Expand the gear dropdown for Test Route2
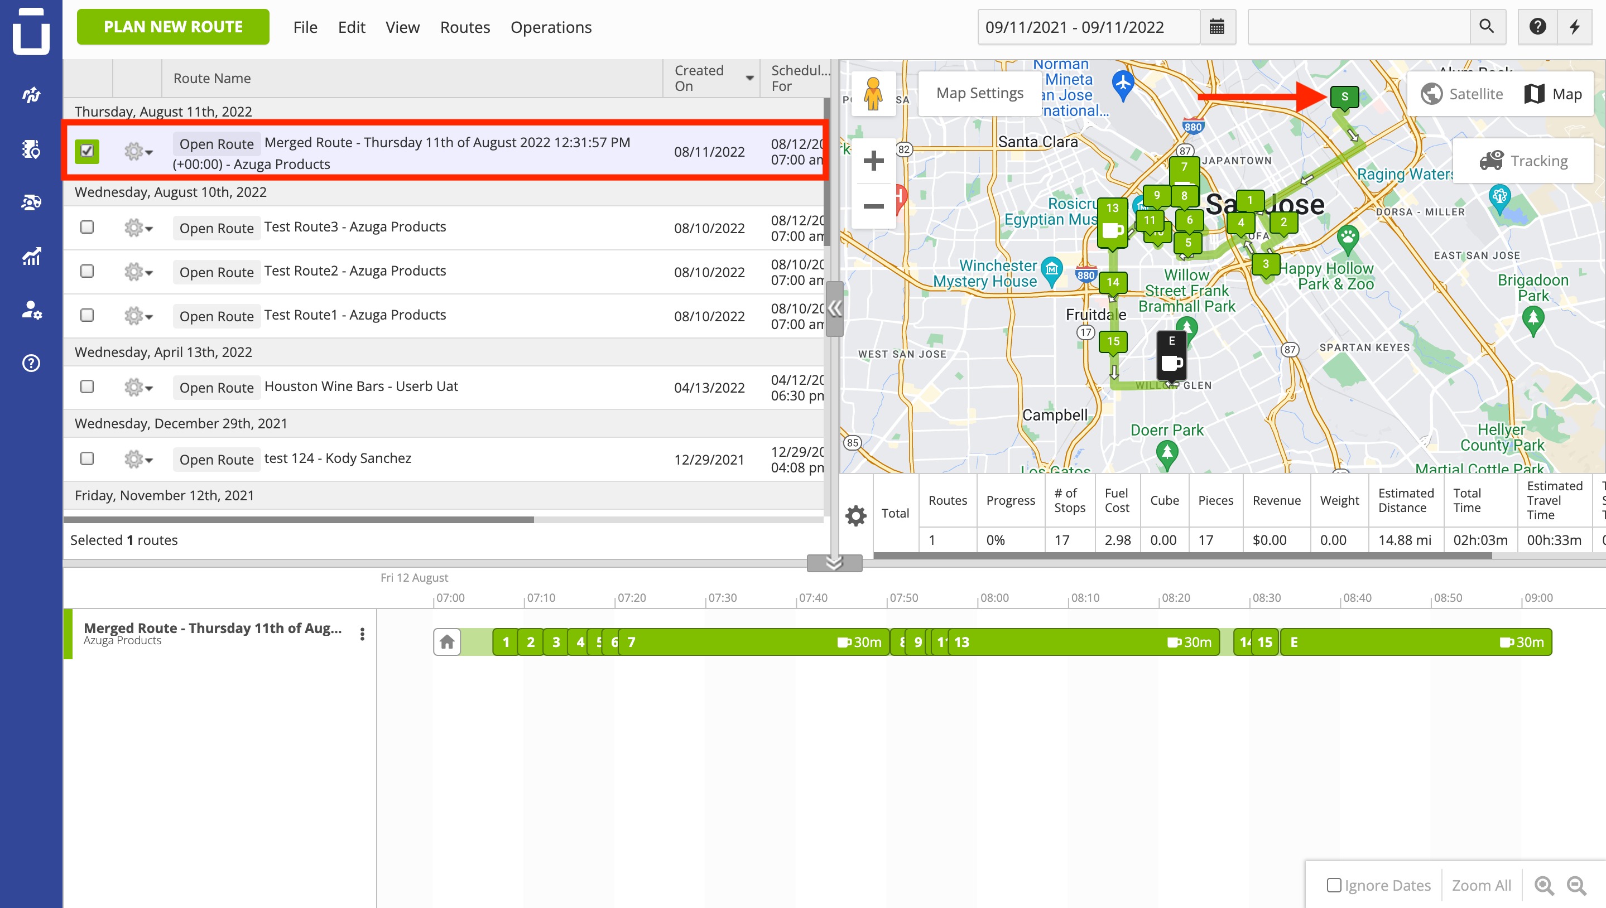1606x908 pixels. coord(138,272)
